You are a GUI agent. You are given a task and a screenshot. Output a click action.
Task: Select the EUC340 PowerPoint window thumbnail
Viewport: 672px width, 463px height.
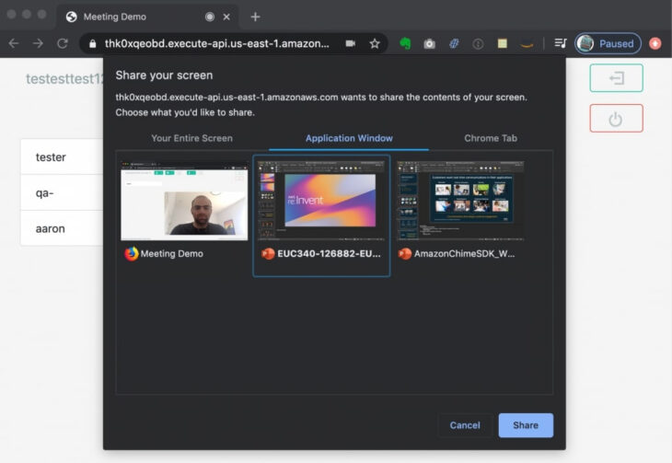coord(321,201)
